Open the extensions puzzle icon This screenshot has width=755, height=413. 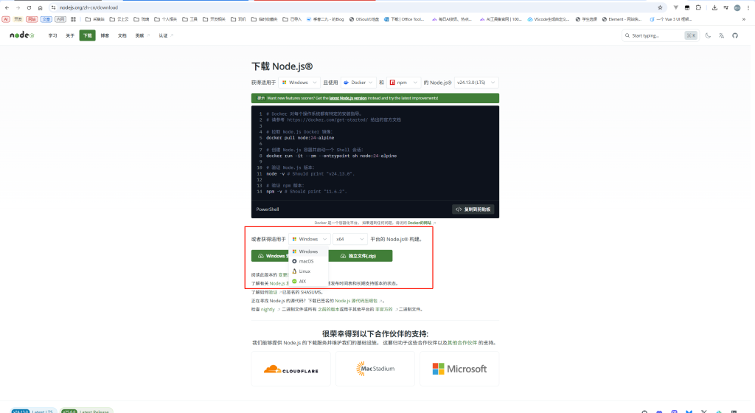tap(698, 7)
